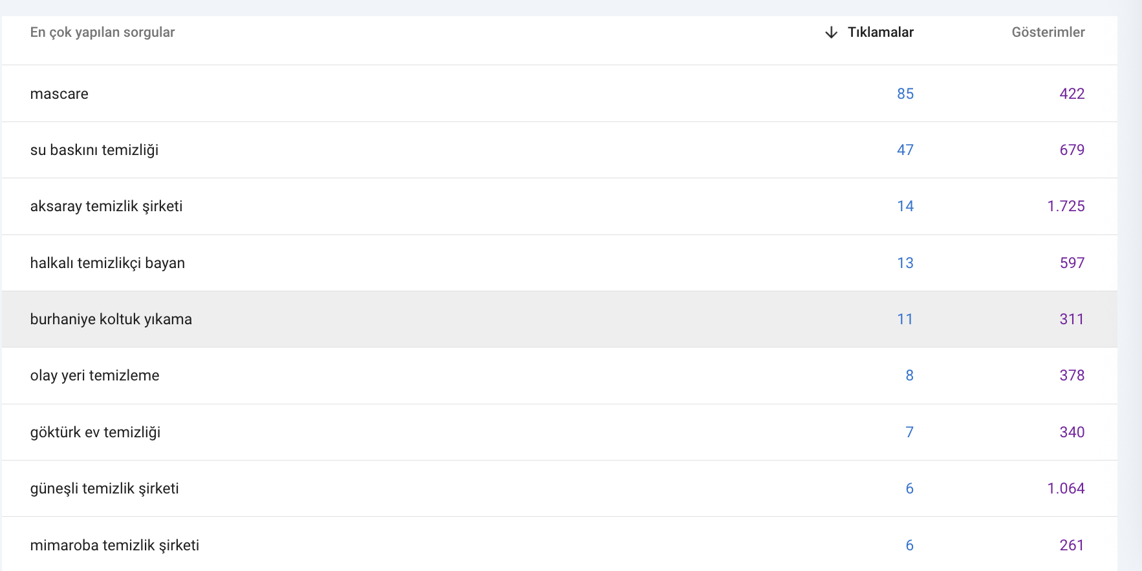Sort by the Gösterimler column header
Image resolution: width=1142 pixels, height=571 pixels.
pyautogui.click(x=1048, y=32)
